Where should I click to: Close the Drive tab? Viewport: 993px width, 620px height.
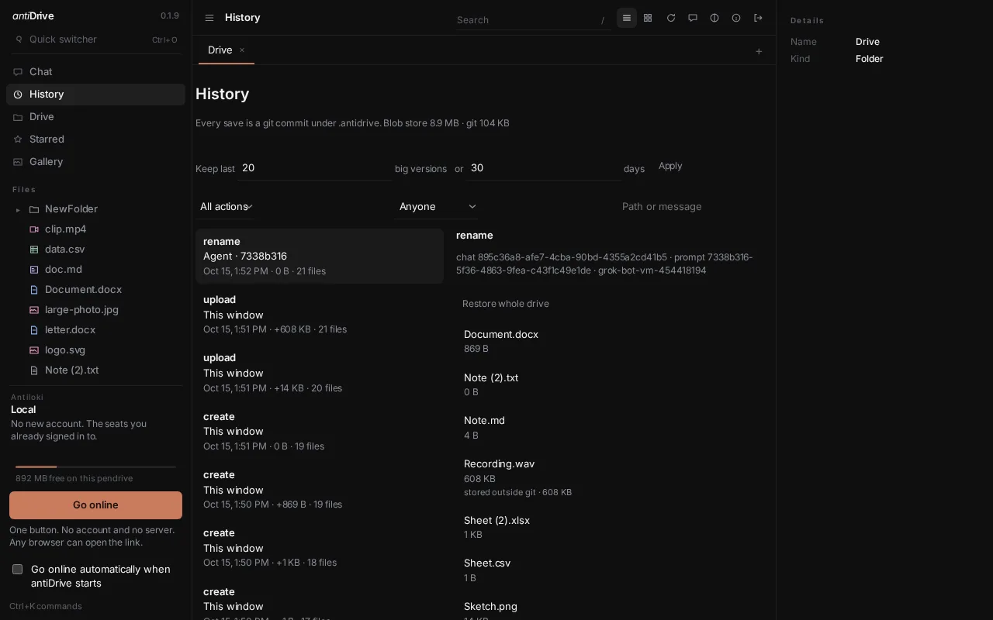tap(242, 50)
